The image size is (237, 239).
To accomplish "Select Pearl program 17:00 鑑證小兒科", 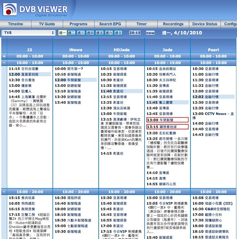I will (207, 215).
